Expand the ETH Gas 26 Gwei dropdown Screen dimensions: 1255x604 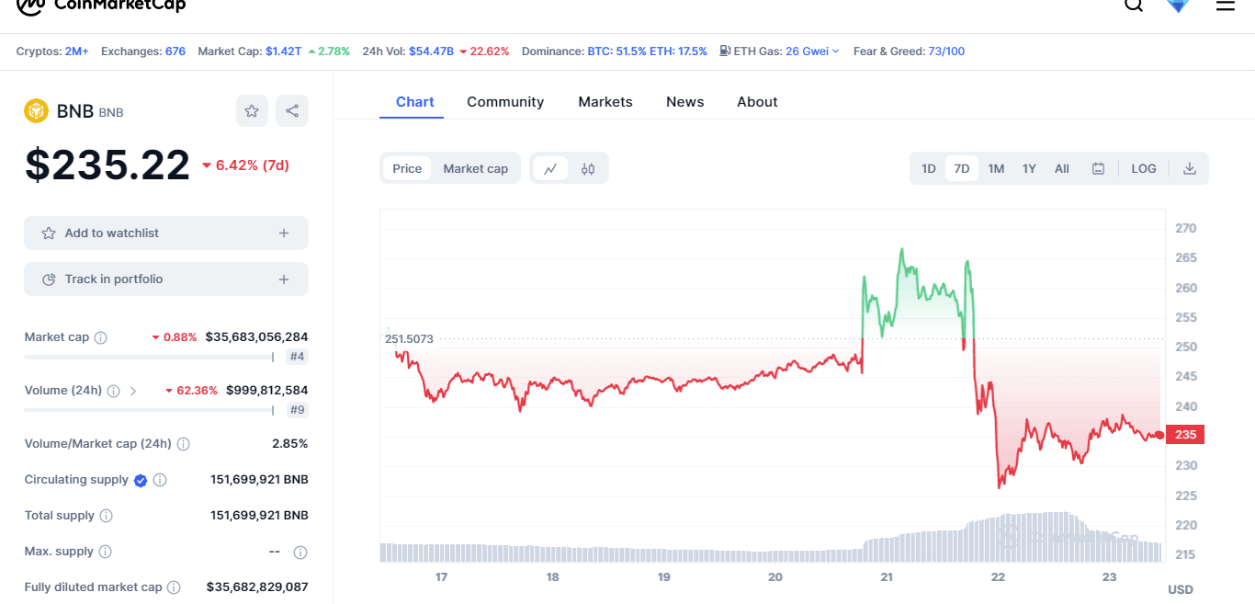(812, 51)
